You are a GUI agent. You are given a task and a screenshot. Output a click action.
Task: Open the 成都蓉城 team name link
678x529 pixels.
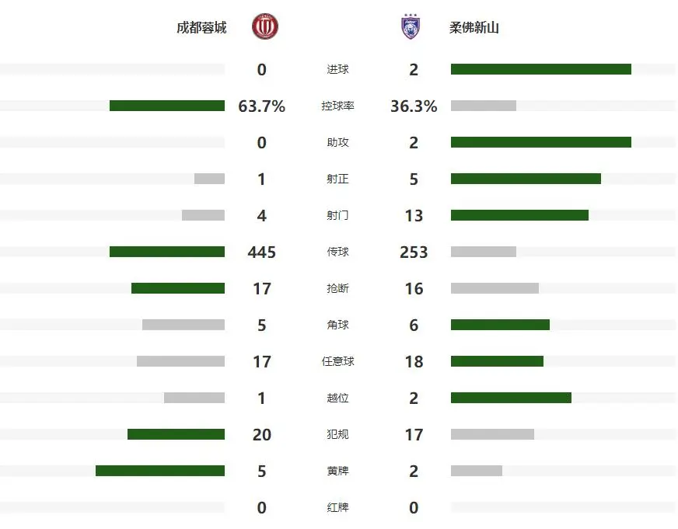click(x=201, y=28)
